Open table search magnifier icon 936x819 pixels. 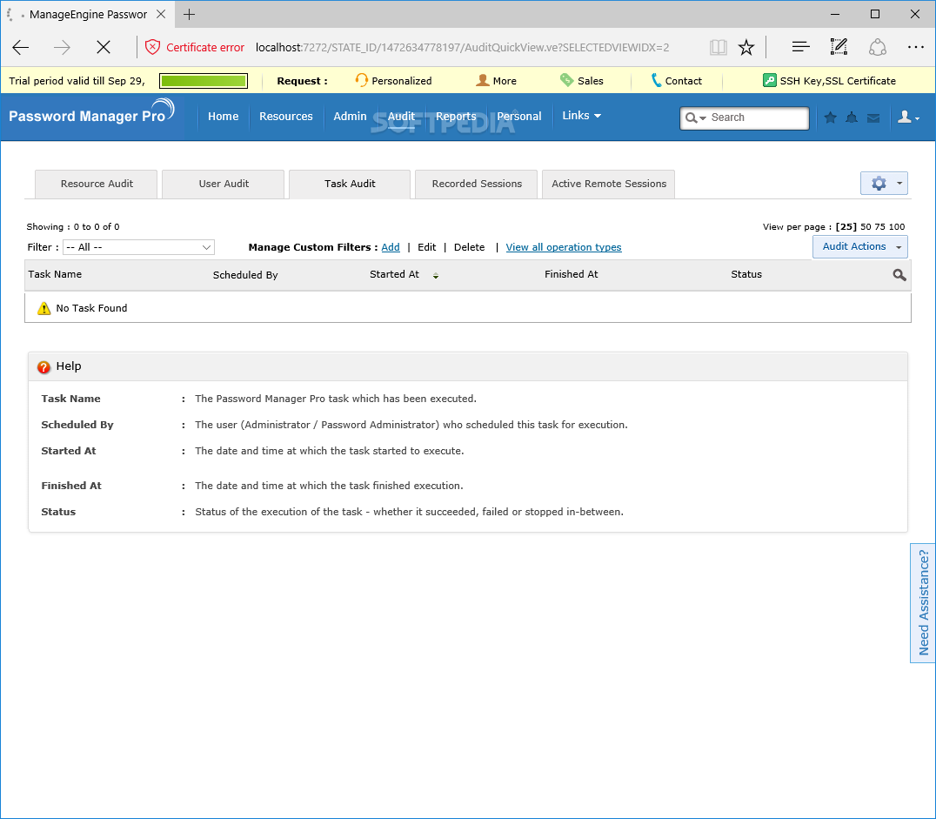[x=899, y=275]
